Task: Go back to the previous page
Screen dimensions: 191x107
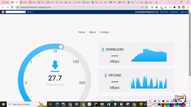Action: point(3,7)
